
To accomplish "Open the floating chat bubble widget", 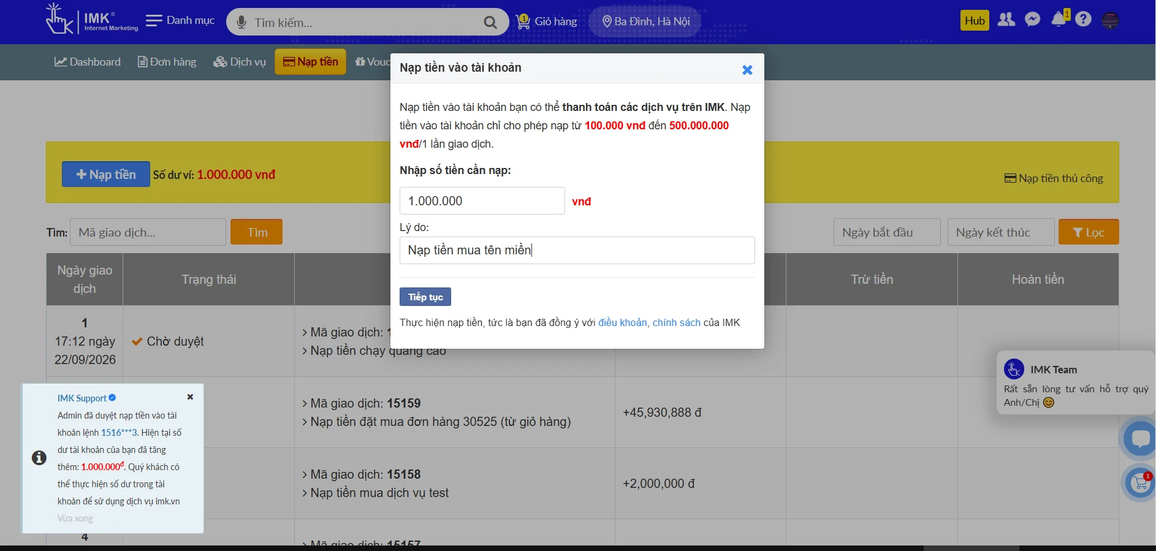I will pyautogui.click(x=1139, y=438).
